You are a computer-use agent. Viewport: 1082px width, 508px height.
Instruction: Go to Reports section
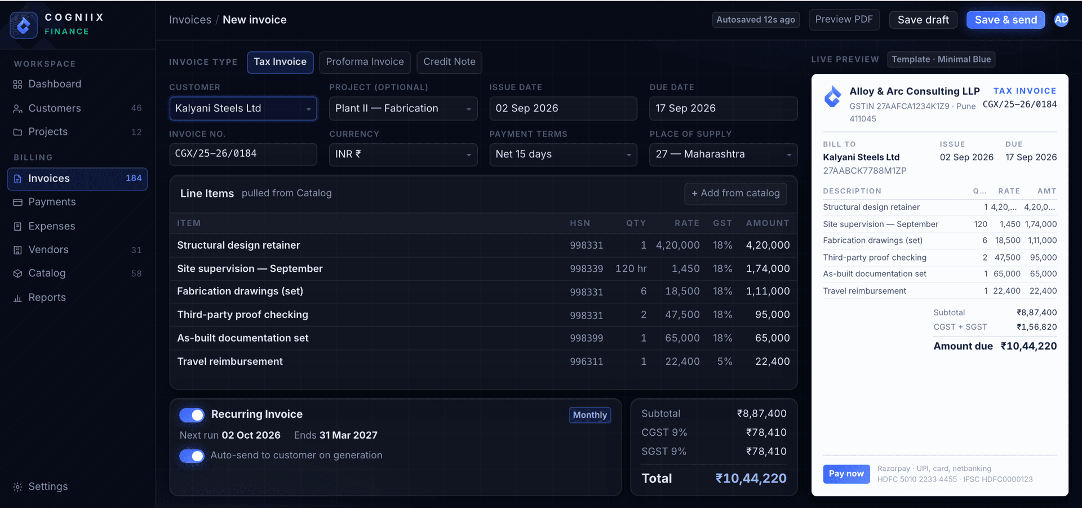click(x=77, y=298)
